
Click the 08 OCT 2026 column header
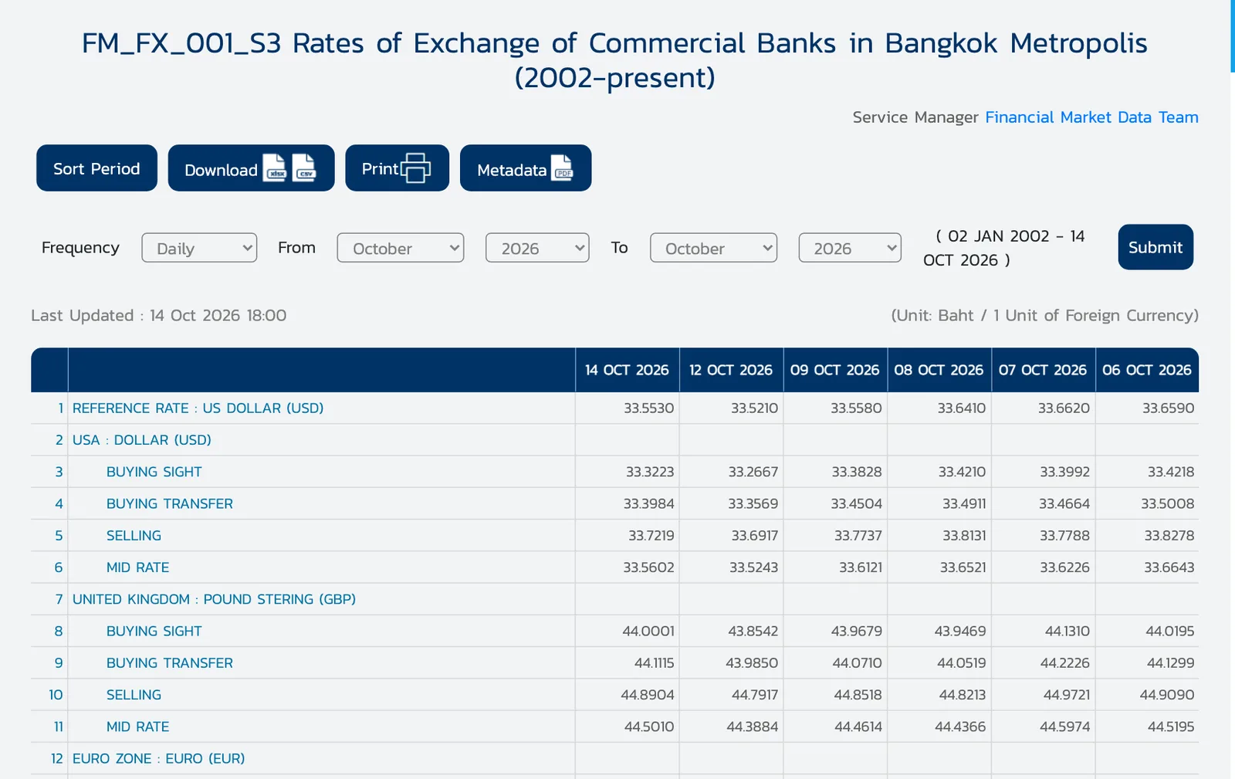[x=939, y=370]
